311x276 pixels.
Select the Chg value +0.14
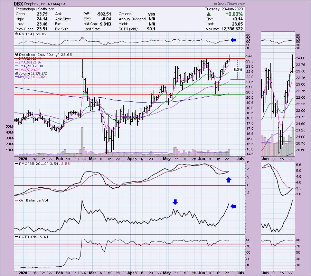(237, 19)
